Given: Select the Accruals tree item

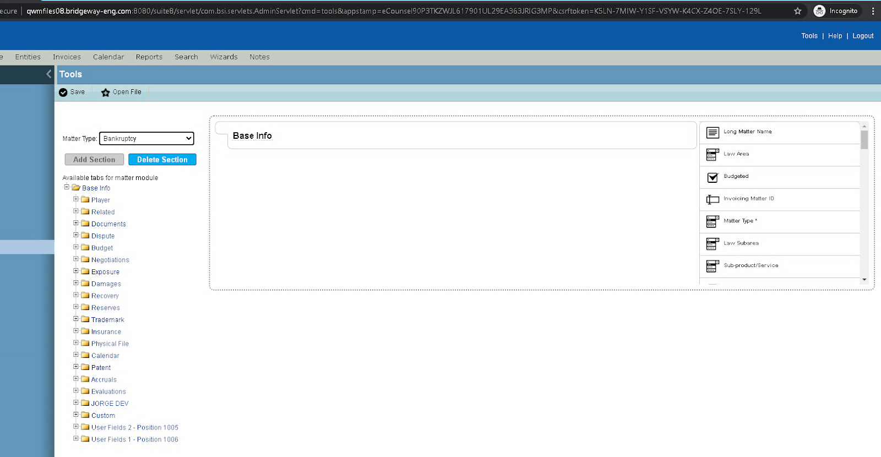Looking at the screenshot, I should point(104,379).
